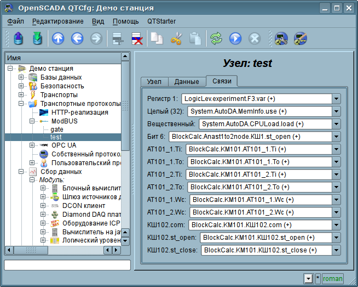Collapse the ModBUS tree node

pos(33,121)
